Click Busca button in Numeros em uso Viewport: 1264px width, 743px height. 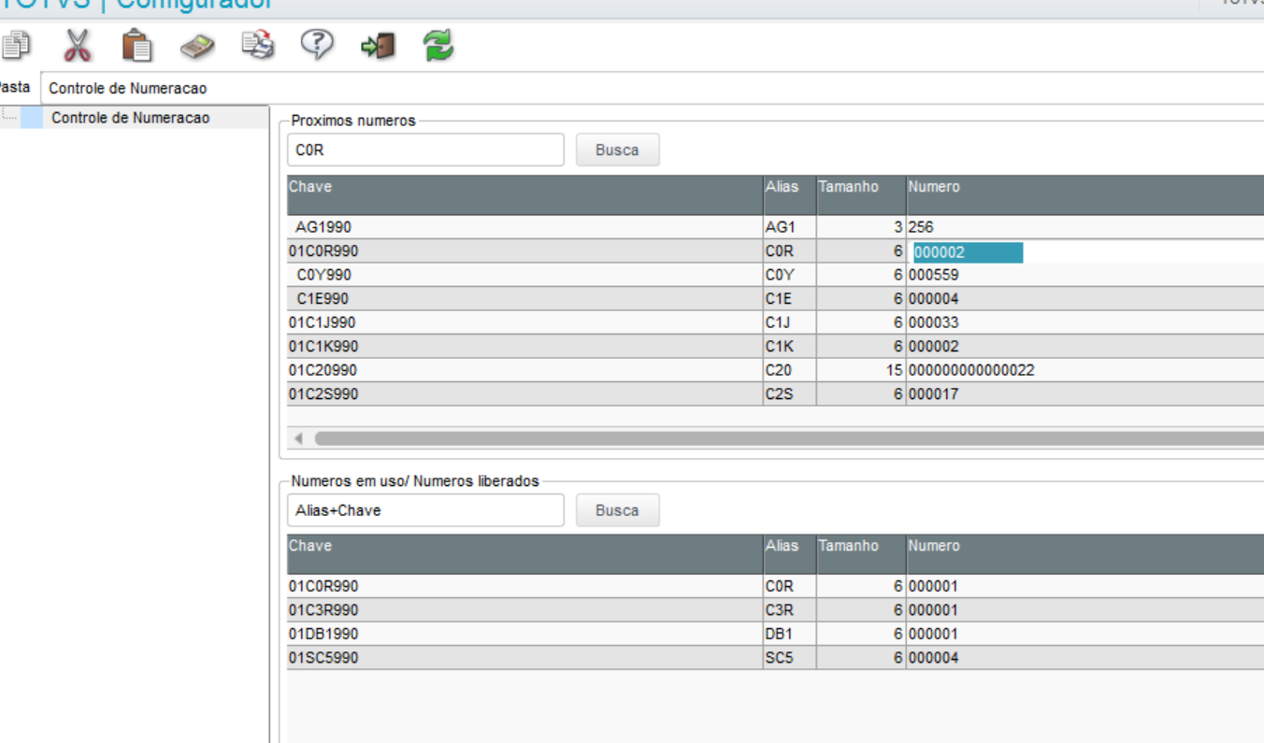pos(617,510)
